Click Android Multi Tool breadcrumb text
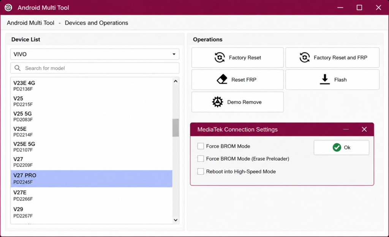The height and width of the screenshot is (237, 389). point(30,23)
